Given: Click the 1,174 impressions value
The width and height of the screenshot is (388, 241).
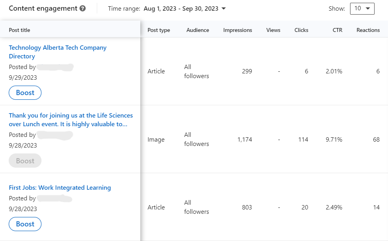Looking at the screenshot, I should (245, 140).
